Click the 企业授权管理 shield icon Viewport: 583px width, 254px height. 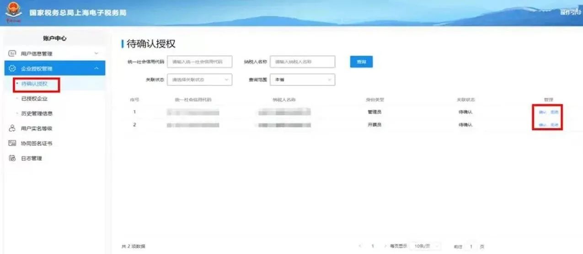(13, 69)
